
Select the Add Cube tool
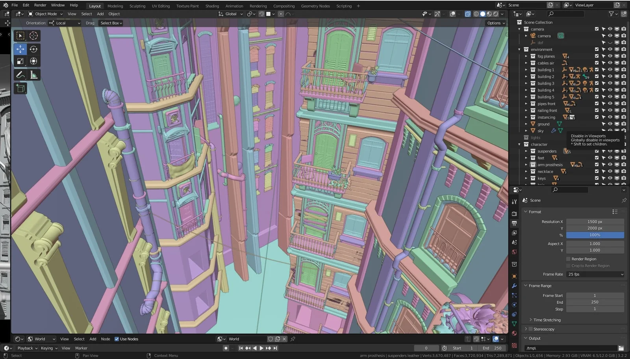(20, 88)
